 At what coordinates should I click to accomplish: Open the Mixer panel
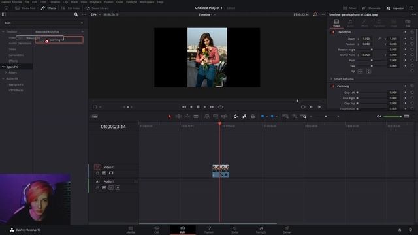tap(349, 8)
